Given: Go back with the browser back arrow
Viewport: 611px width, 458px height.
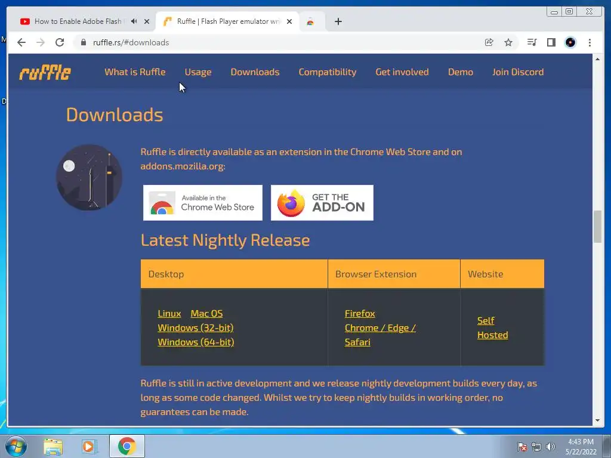Looking at the screenshot, I should click(x=21, y=42).
